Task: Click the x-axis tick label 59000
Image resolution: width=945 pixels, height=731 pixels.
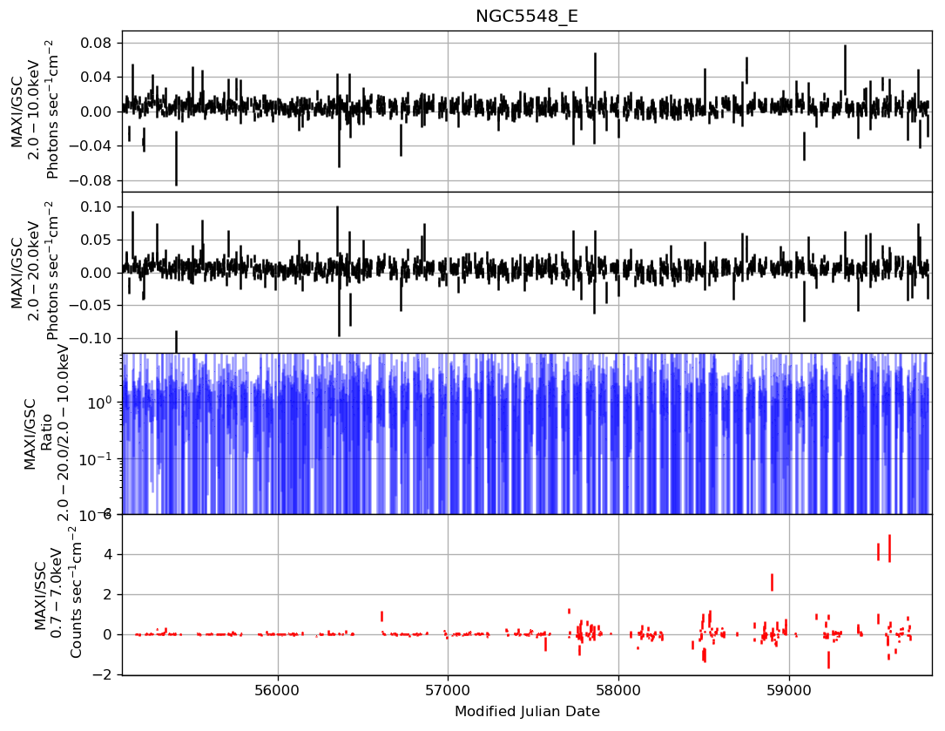Action: coord(789,689)
